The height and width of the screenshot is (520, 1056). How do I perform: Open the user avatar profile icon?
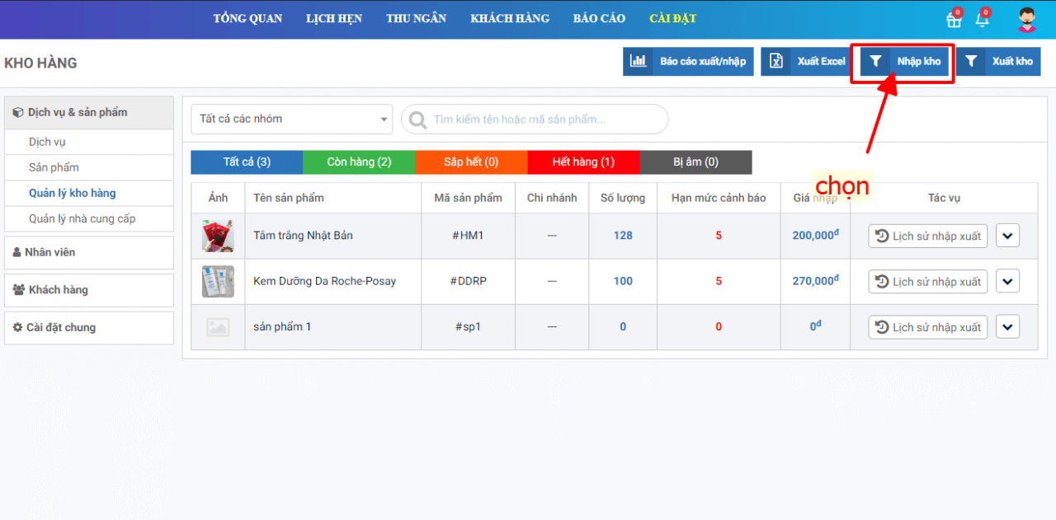coord(1026,19)
